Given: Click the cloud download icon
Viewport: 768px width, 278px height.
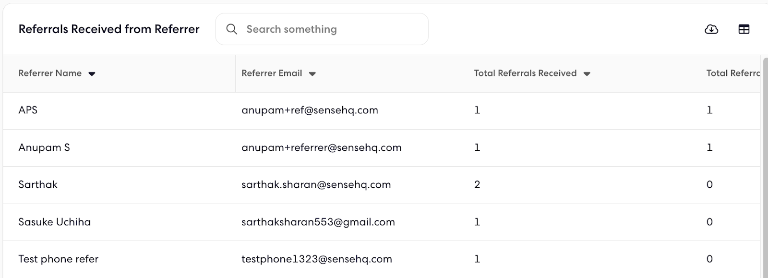Looking at the screenshot, I should 711,29.
